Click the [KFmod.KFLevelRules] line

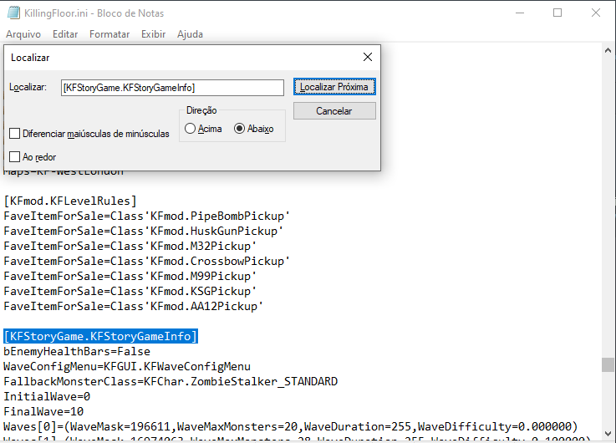70,201
